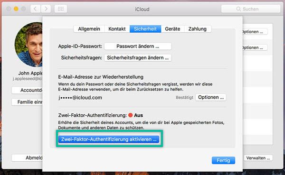This screenshot has height=175, width=285.
Task: Switch to the Kontakt tab
Action: click(x=117, y=29)
